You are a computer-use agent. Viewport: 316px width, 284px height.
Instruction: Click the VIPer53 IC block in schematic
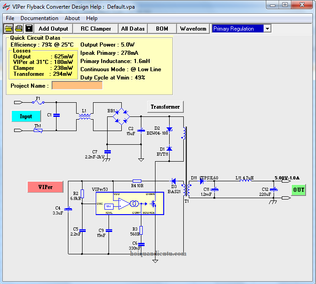coord(130,203)
